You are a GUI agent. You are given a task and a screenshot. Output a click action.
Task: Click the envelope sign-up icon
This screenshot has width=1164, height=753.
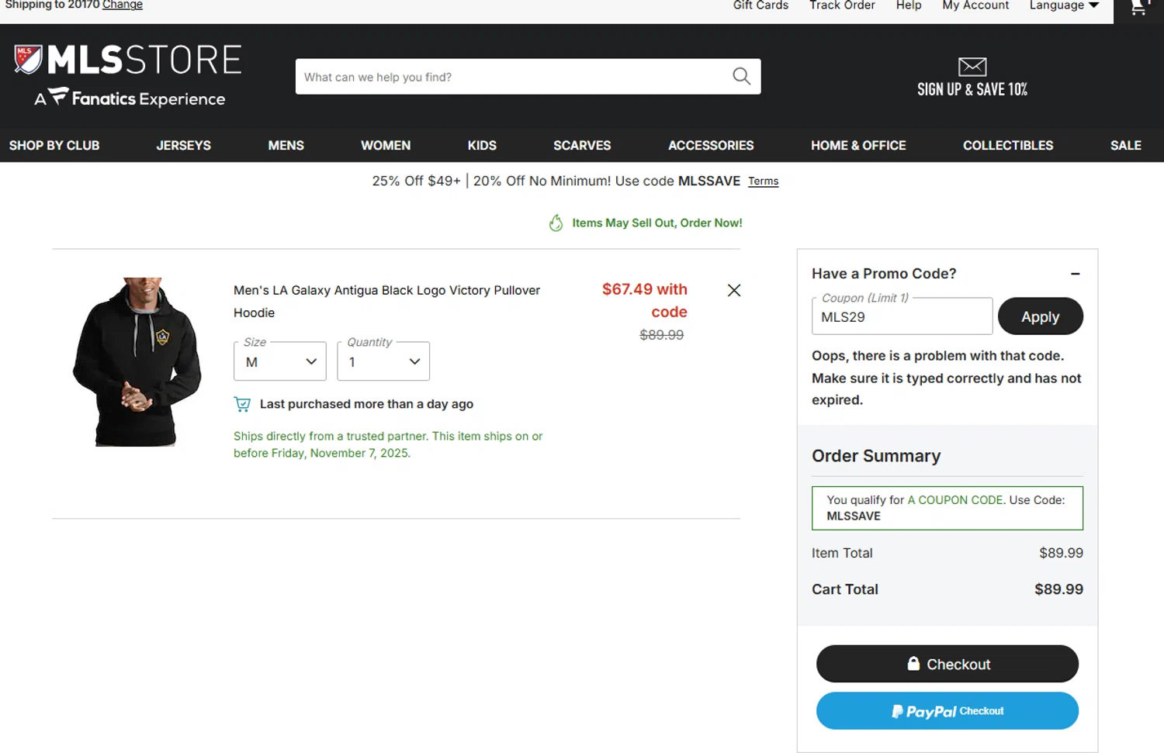(972, 67)
